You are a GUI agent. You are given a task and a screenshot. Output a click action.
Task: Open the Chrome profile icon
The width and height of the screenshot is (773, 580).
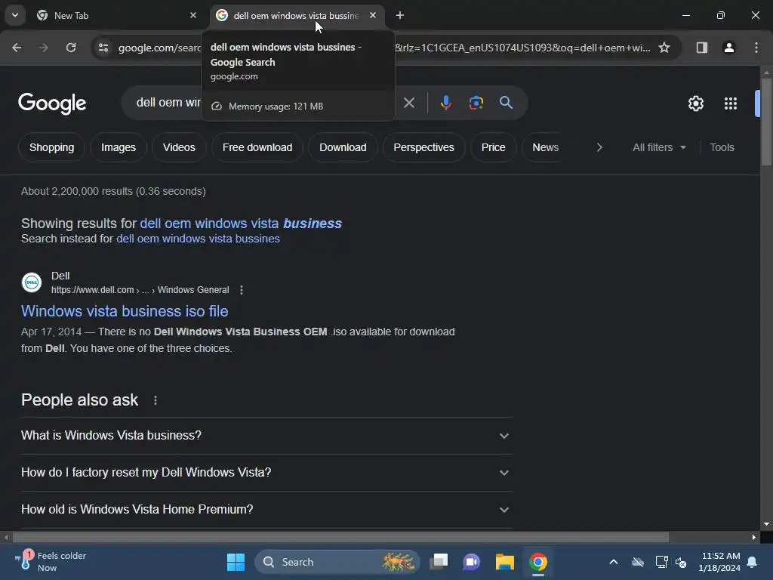click(728, 48)
